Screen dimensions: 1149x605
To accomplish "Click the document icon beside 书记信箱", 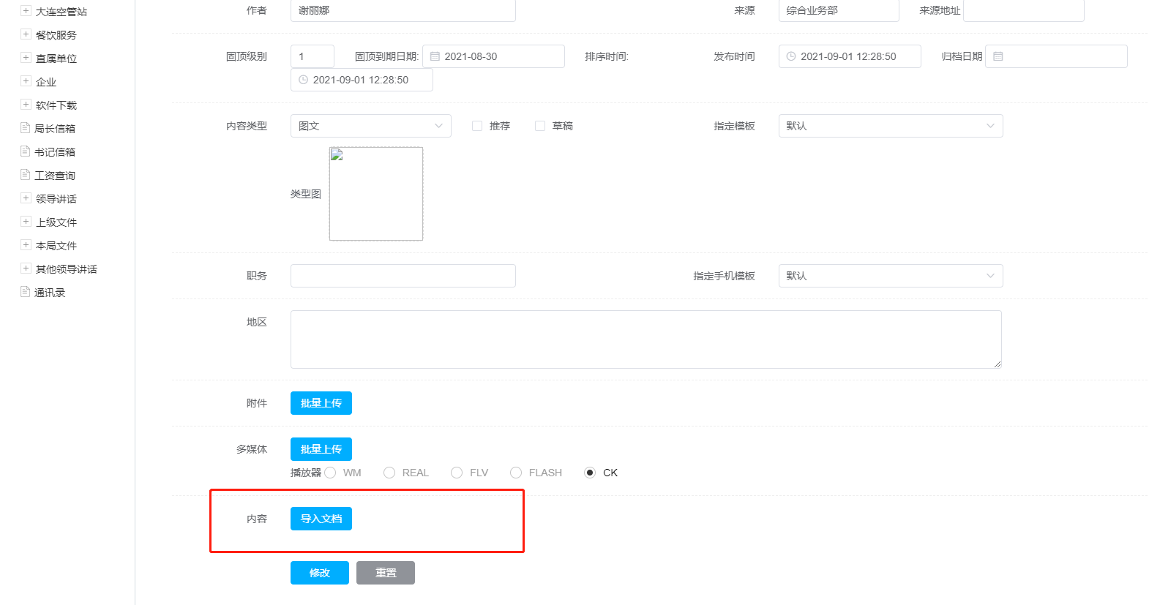I will (x=25, y=151).
